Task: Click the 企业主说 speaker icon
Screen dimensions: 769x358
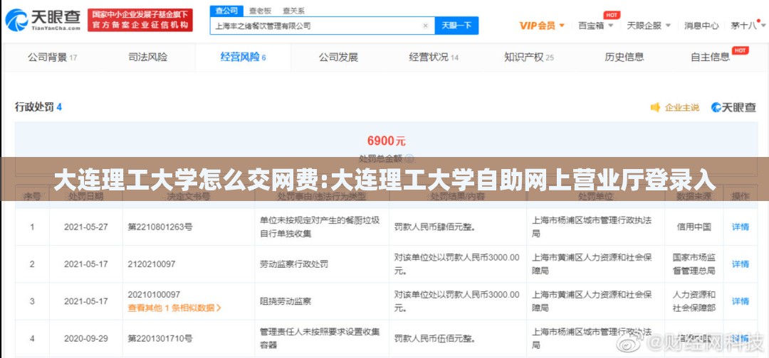Action: (655, 107)
